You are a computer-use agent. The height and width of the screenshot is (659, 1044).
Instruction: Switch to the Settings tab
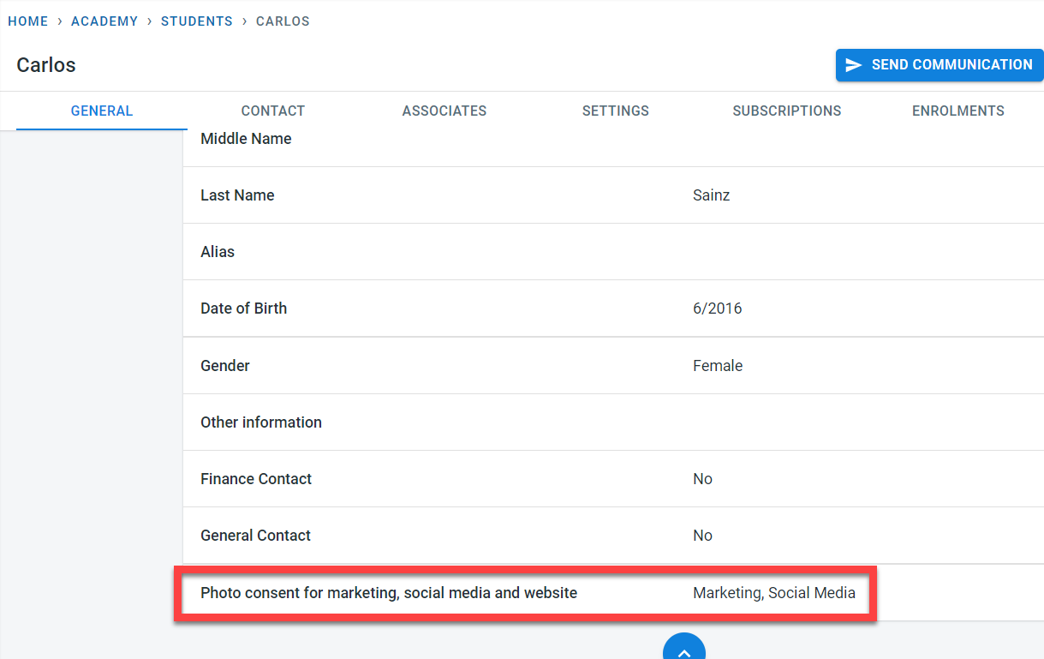click(x=616, y=111)
